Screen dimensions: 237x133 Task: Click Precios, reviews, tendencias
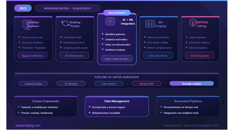coord(37,113)
